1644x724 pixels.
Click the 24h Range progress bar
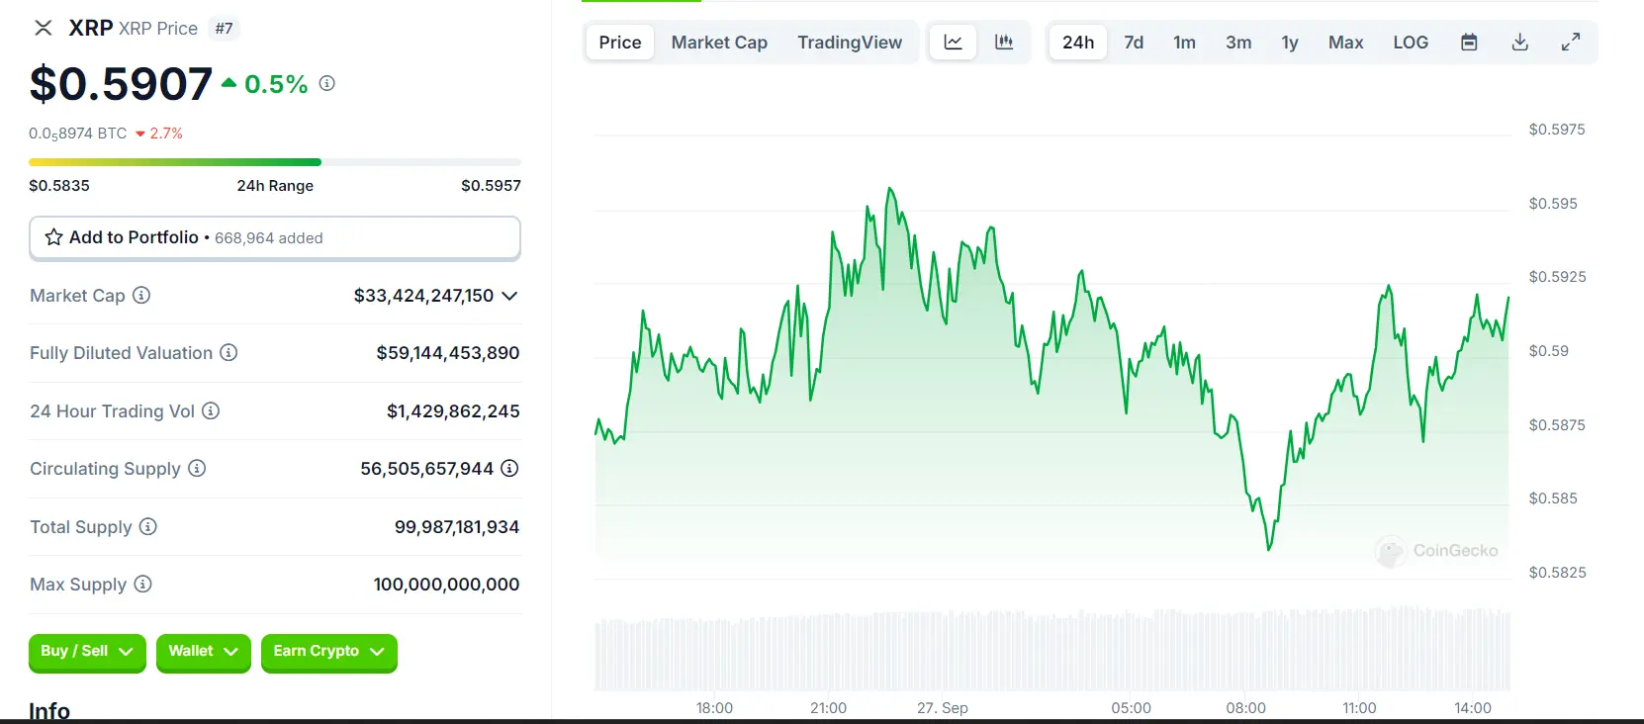274,161
